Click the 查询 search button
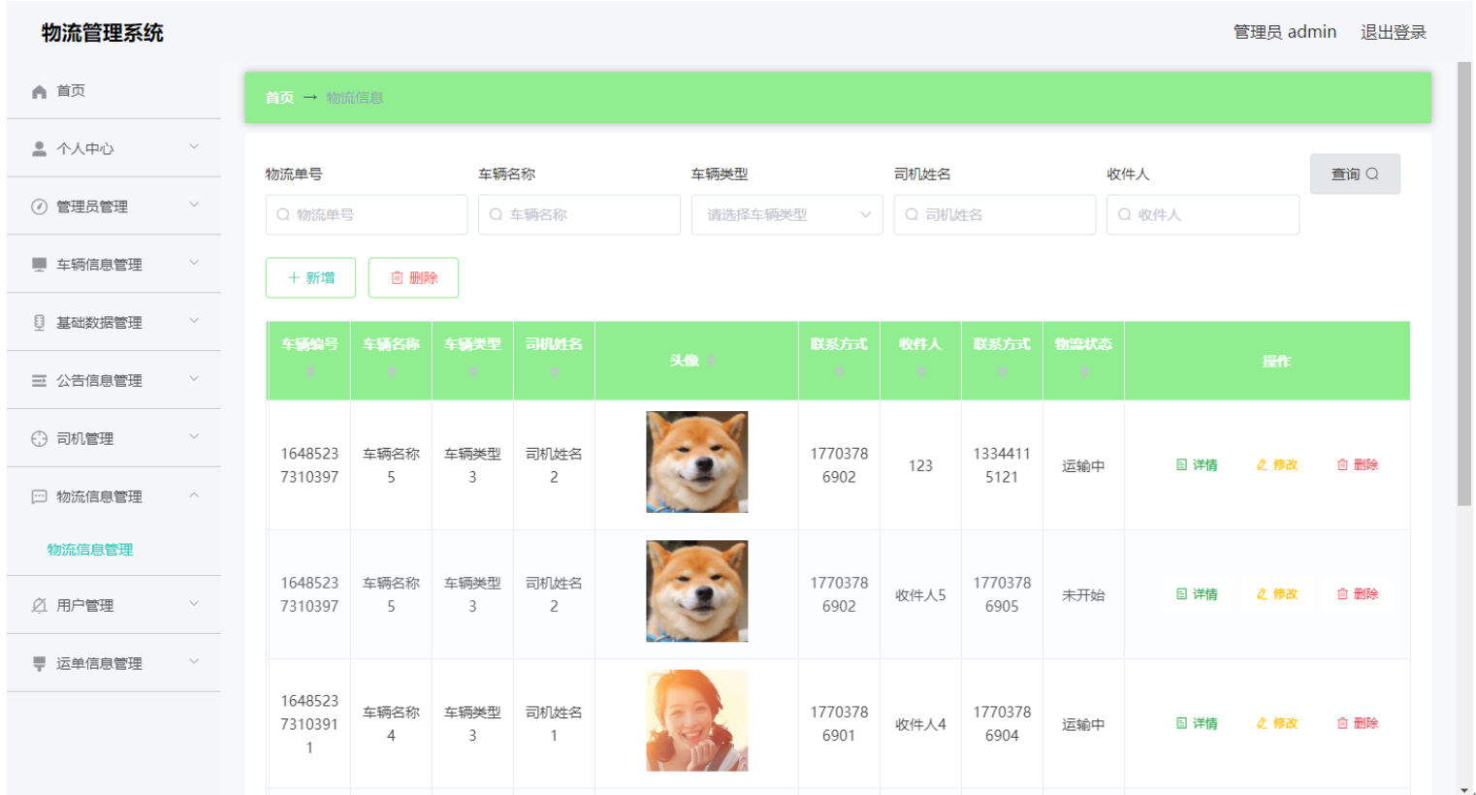The image size is (1476, 795). coord(1355,174)
